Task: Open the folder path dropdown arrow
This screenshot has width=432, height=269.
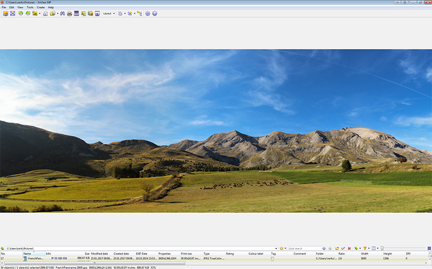Action: (276, 248)
